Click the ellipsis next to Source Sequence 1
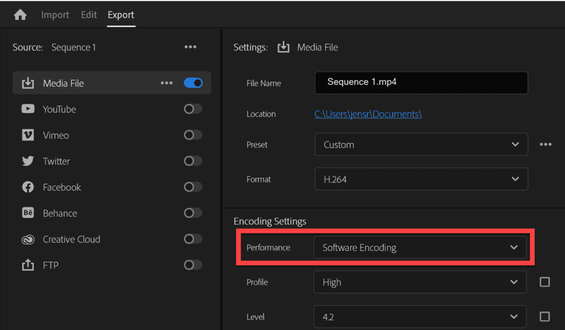This screenshot has height=330, width=565. pos(190,47)
